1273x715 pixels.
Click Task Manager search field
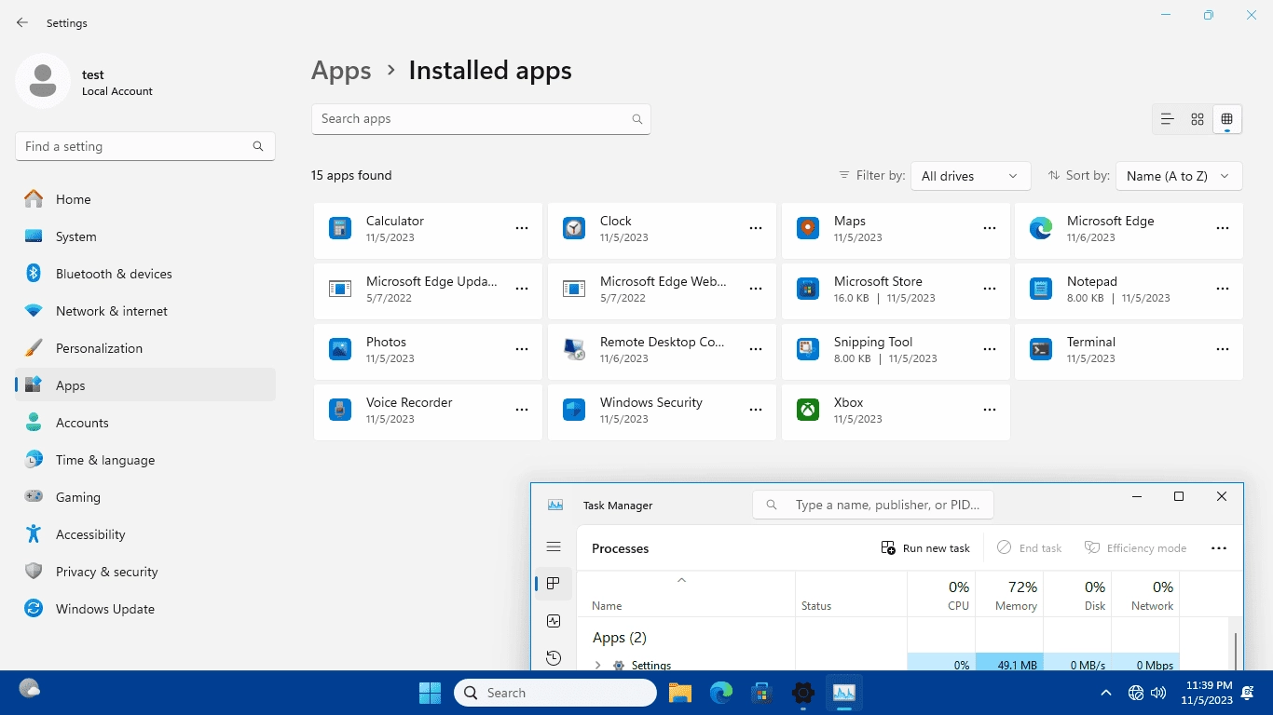(x=873, y=505)
